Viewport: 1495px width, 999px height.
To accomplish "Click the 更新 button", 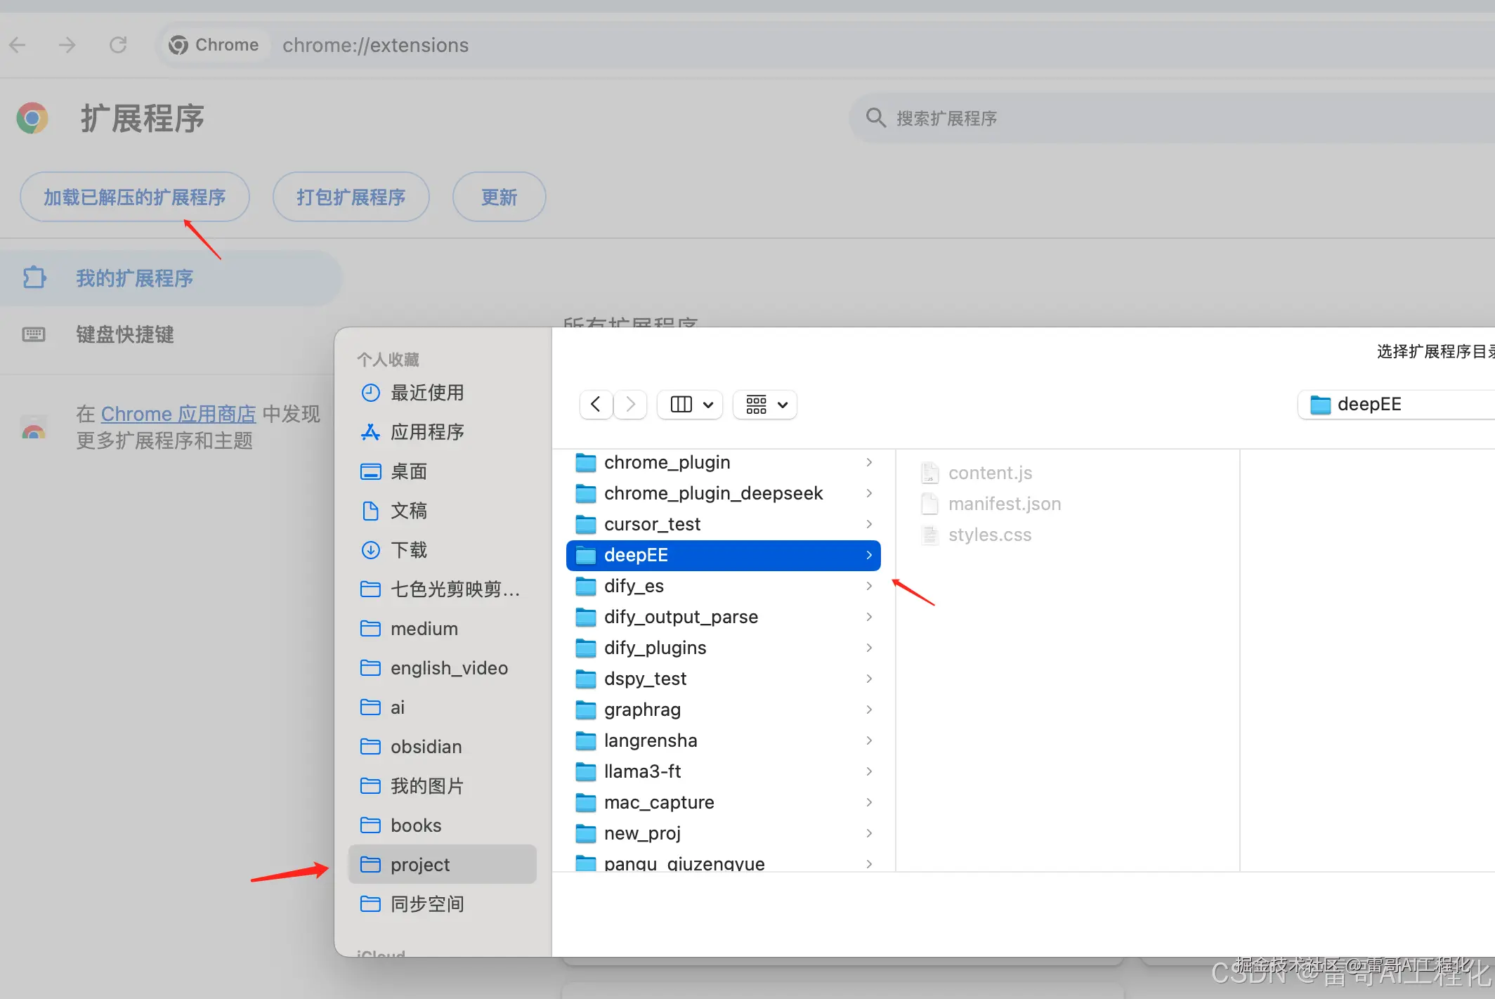I will click(500, 197).
